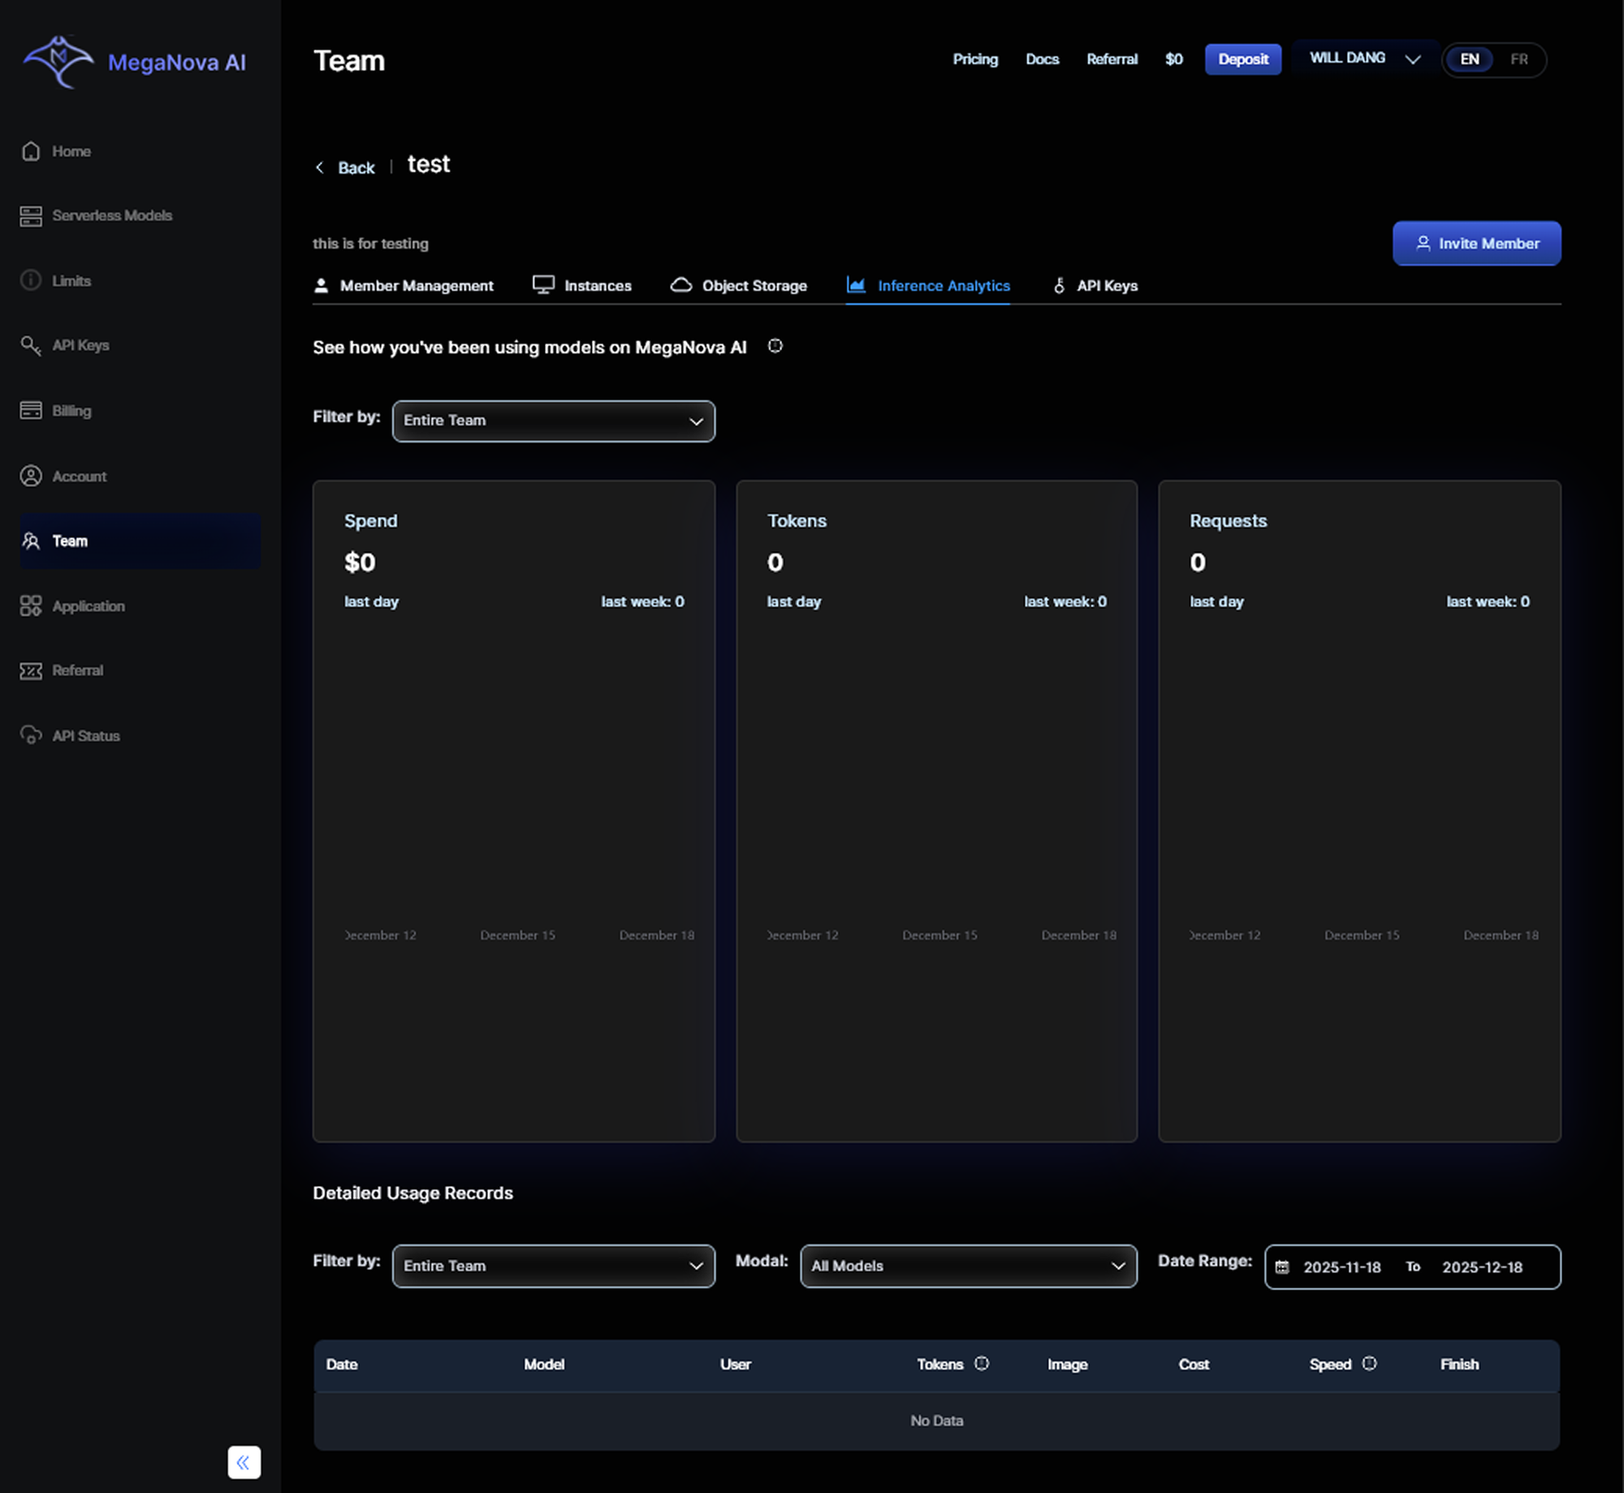Click the info icon next to Tokens column

pos(982,1364)
